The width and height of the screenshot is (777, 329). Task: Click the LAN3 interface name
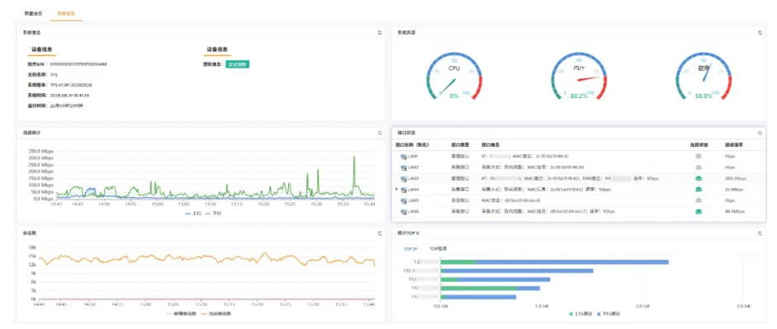coord(414,178)
